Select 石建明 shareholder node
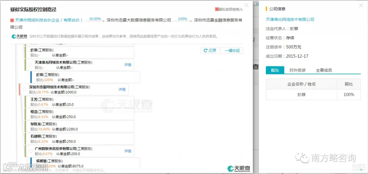This screenshot has width=368, height=174. point(79,139)
